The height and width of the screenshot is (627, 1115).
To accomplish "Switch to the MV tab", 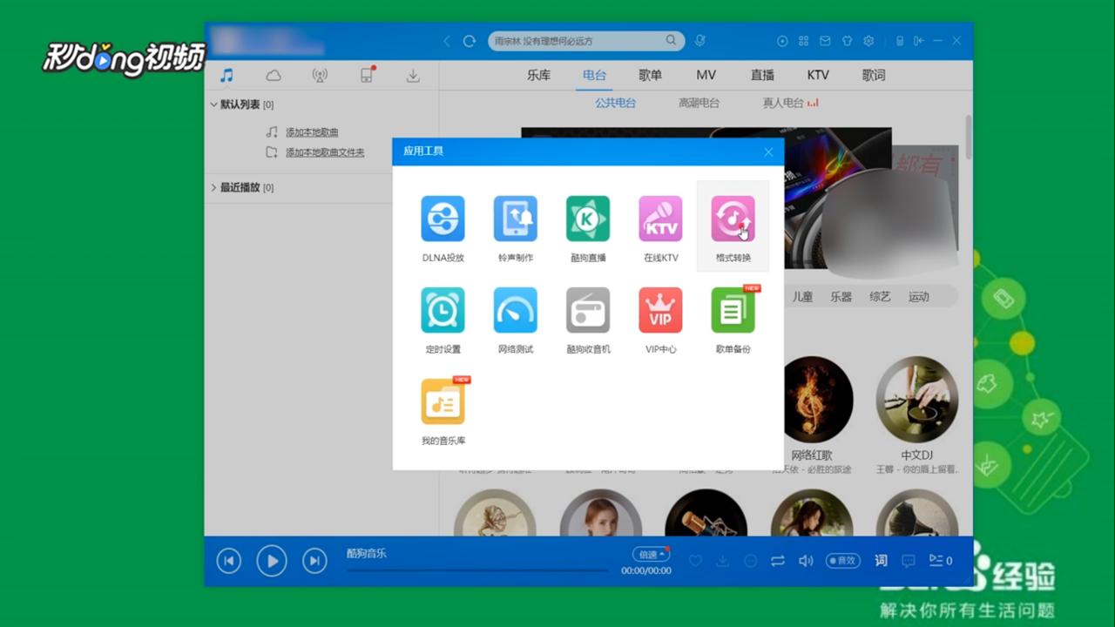I will [x=706, y=75].
